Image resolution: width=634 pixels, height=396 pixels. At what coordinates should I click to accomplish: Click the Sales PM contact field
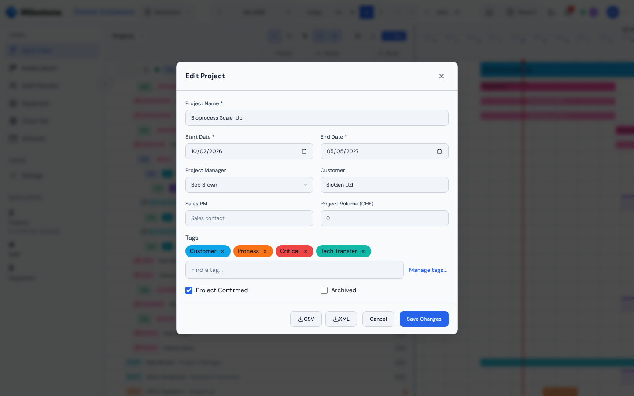[249, 218]
